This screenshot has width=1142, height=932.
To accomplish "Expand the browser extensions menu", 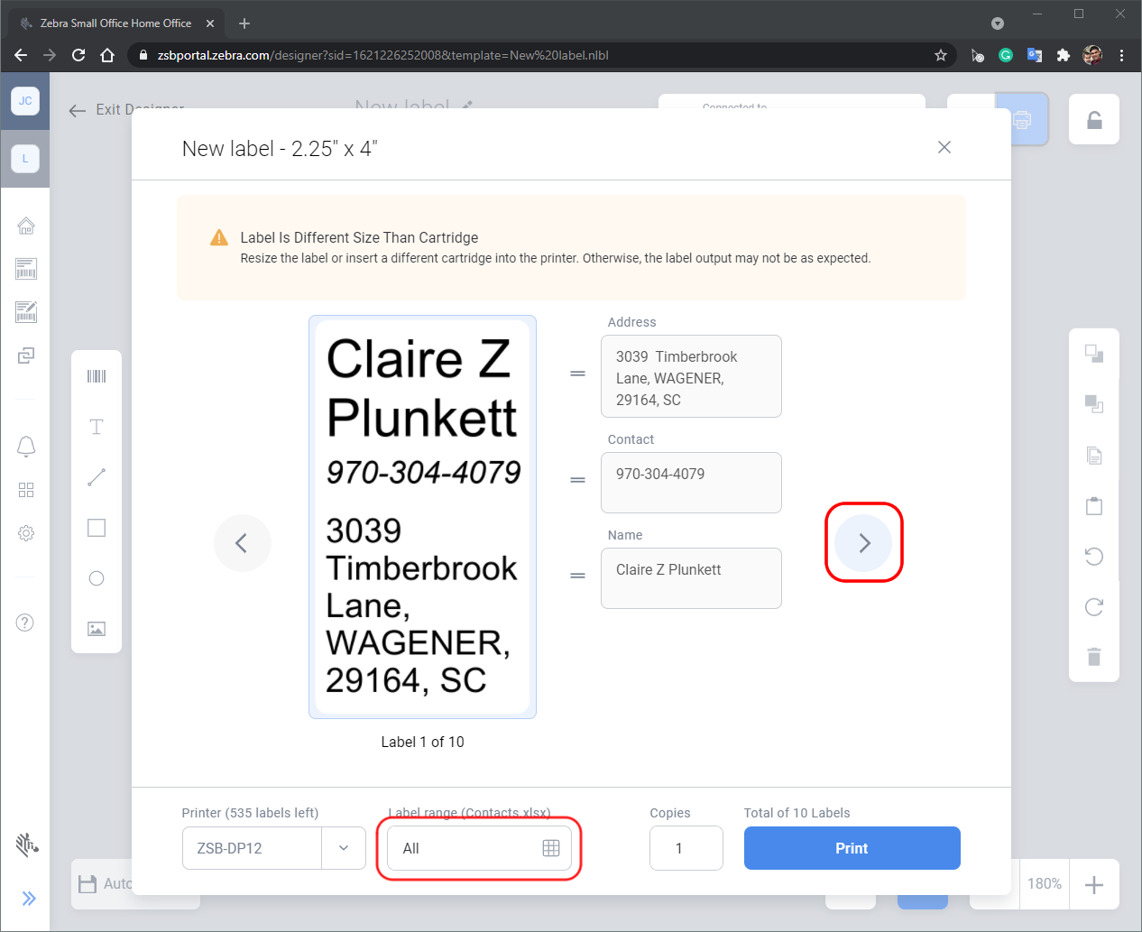I will click(x=1064, y=54).
